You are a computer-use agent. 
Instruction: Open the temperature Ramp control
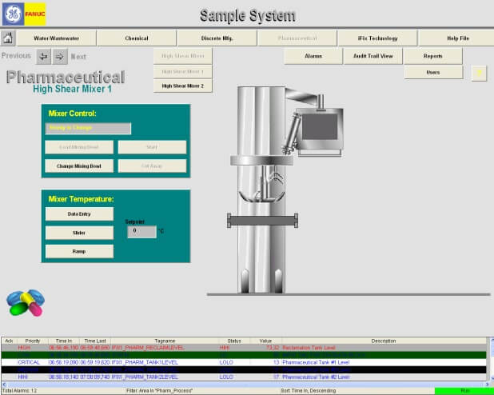(79, 251)
